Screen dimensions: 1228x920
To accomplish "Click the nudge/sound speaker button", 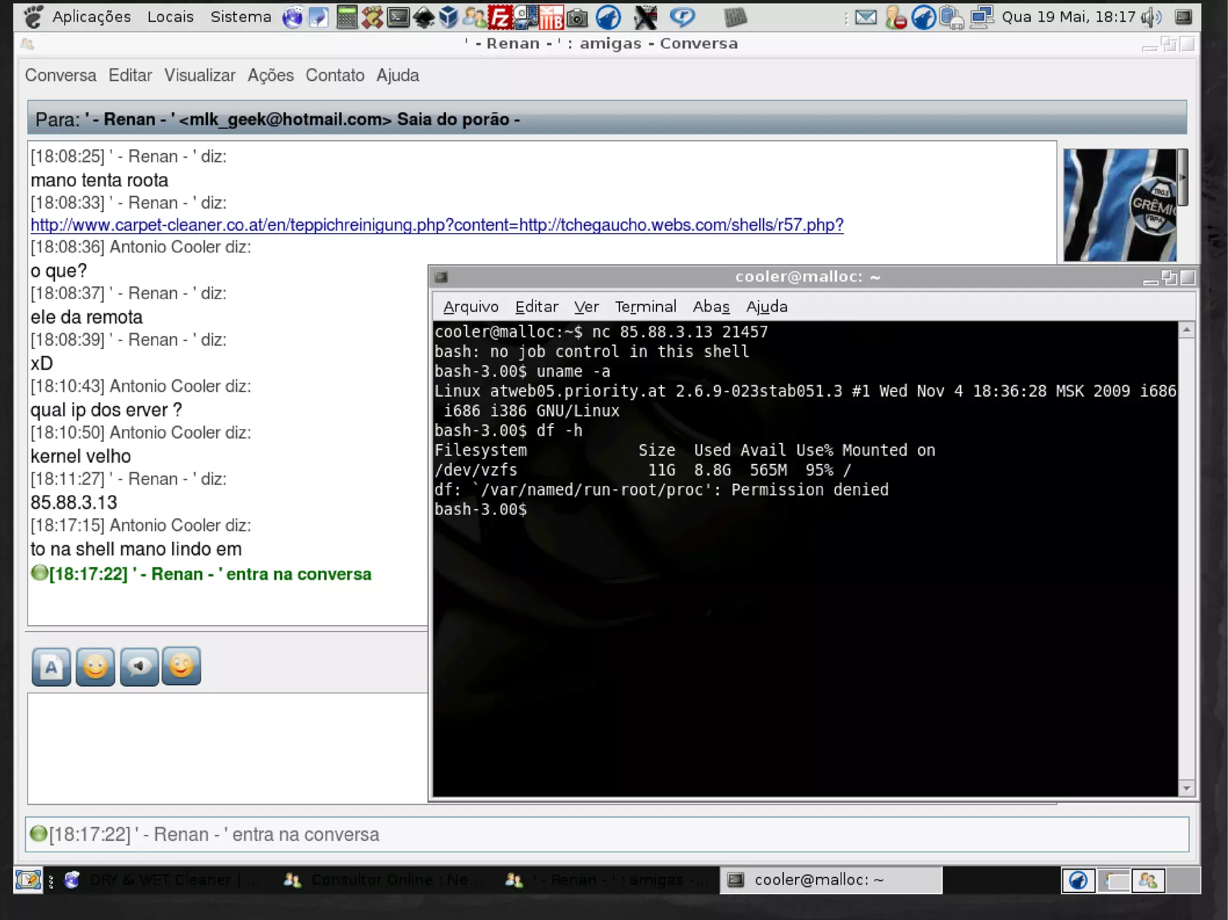I will tap(139, 666).
